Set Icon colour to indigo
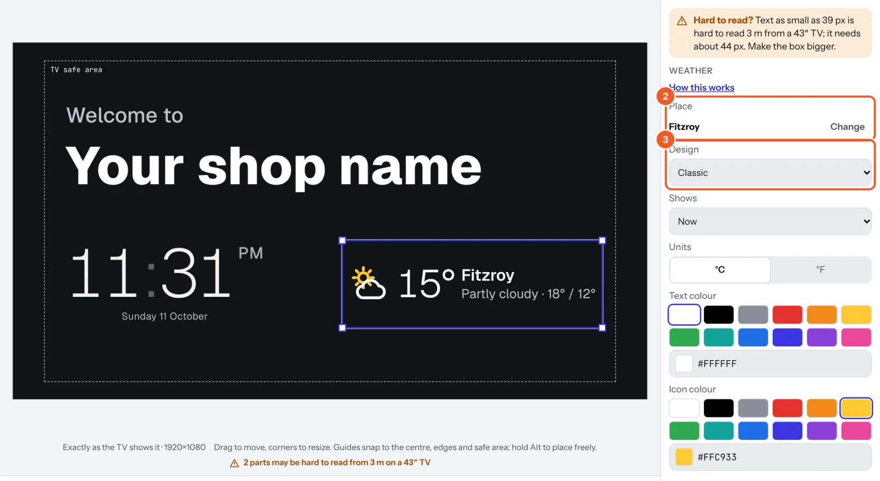880x481 pixels. click(x=788, y=431)
